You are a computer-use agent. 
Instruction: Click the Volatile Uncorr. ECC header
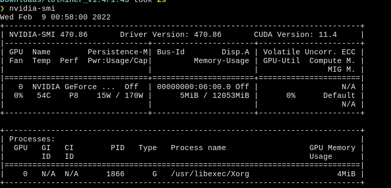tap(309, 52)
